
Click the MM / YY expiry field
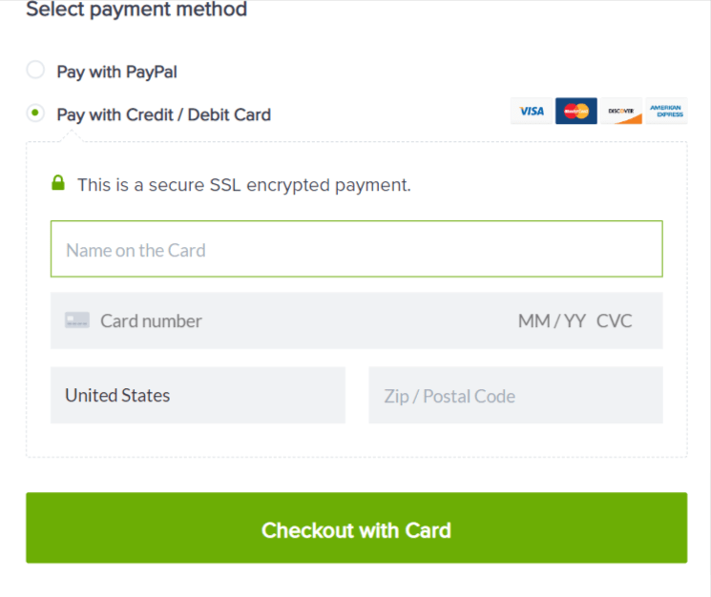(x=552, y=321)
